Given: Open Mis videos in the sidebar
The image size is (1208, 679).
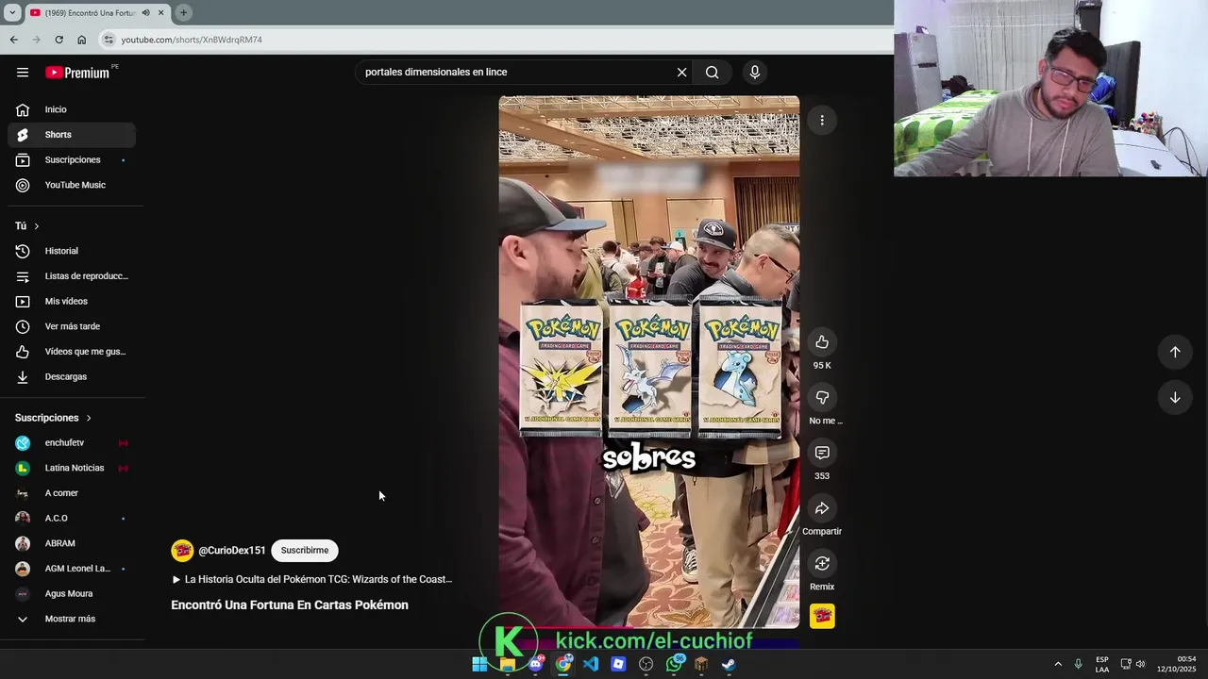Looking at the screenshot, I should tap(72, 302).
